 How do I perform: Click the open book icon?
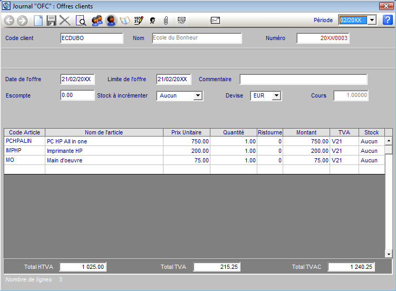point(125,21)
